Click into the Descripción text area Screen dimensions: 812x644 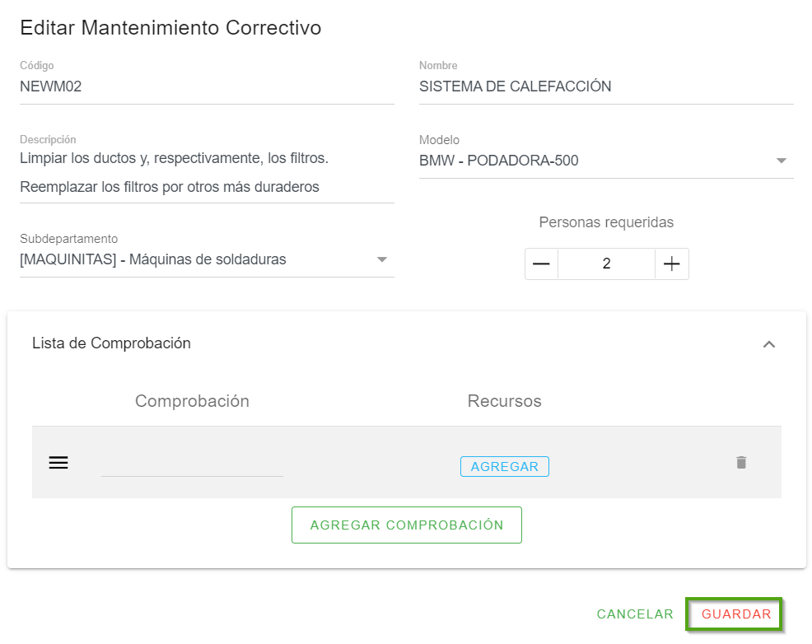click(x=206, y=172)
